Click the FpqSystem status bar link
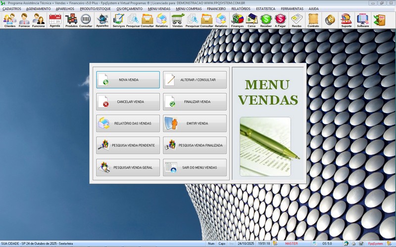Screen dimensions: 396x247 [x=375, y=244]
